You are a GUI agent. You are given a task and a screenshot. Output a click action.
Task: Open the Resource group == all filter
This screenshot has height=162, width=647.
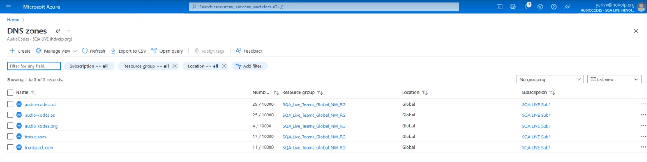[x=146, y=66]
